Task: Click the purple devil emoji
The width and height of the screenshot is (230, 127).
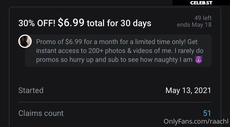Action: point(199,59)
